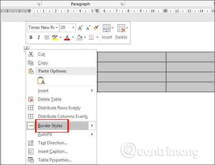The height and width of the screenshot is (165, 215).
Task: Choose Copy from the context menu
Action: coord(43,63)
